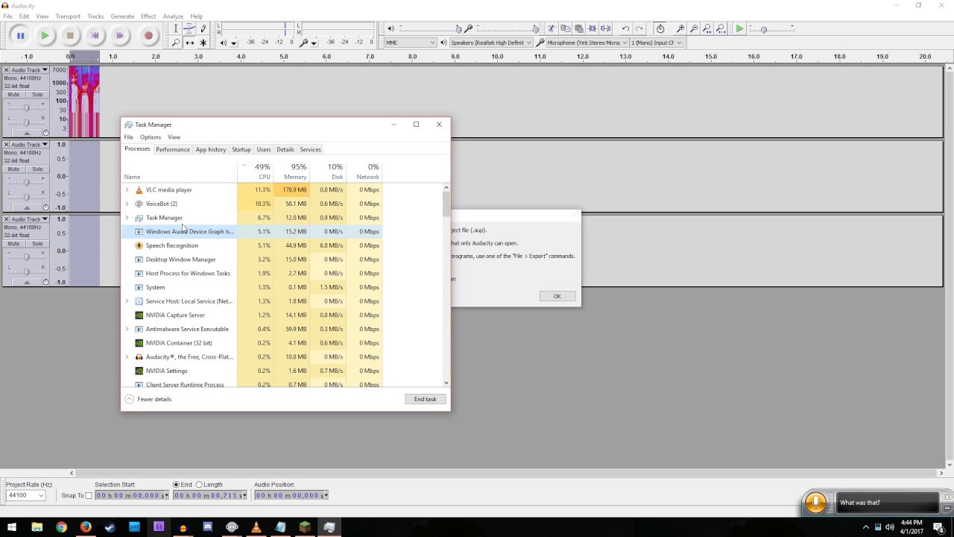Viewport: 954px width, 537px height.
Task: Expand the VLC media player process row
Action: (x=127, y=190)
